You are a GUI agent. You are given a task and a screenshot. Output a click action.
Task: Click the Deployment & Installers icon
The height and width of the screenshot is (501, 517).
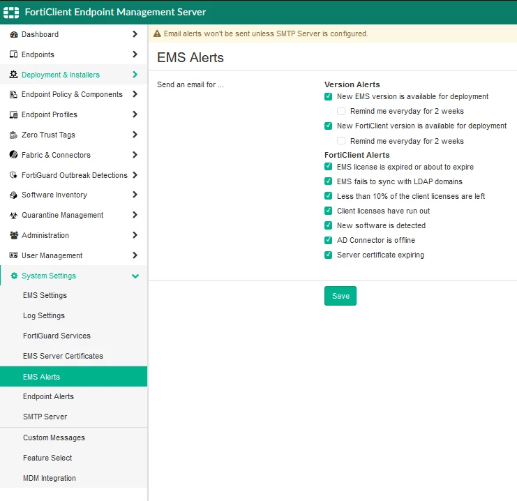[x=13, y=75]
